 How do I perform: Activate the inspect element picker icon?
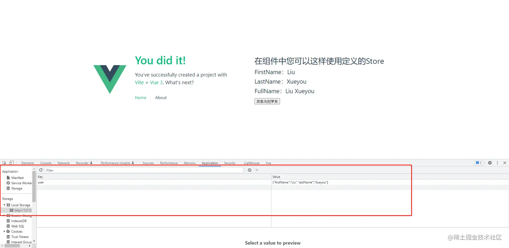[5, 163]
